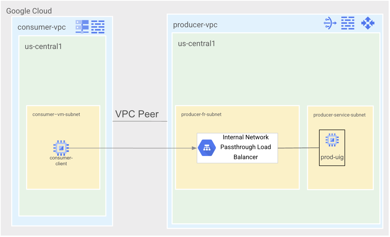Select the Google Cloud heading

click(x=29, y=11)
